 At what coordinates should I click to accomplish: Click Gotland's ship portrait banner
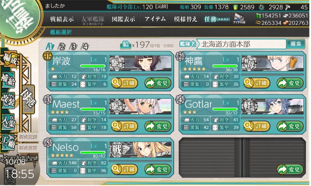pos(272,107)
